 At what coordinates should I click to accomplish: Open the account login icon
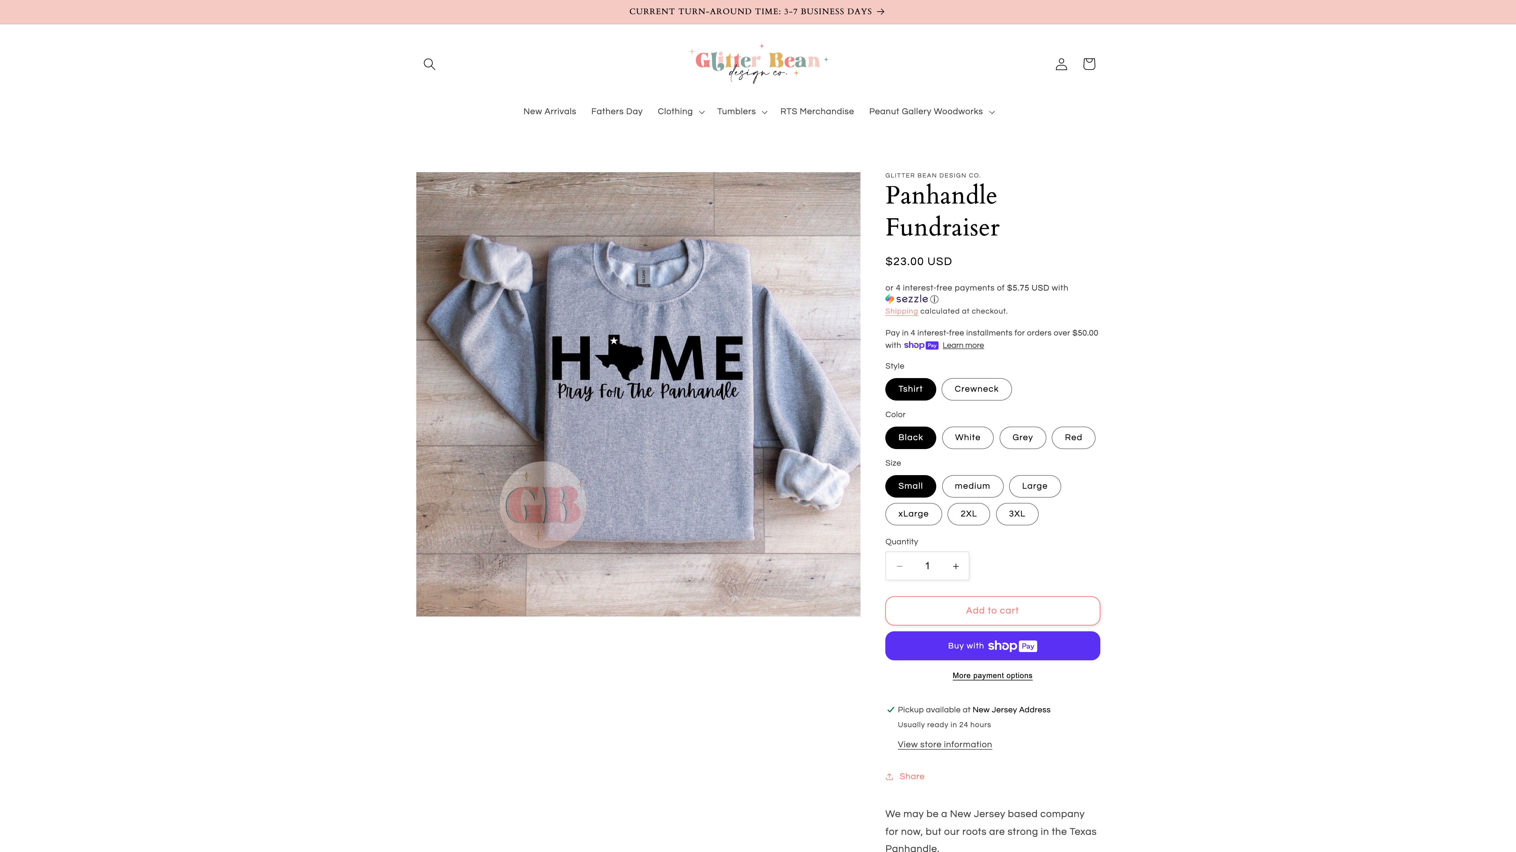[x=1061, y=64]
